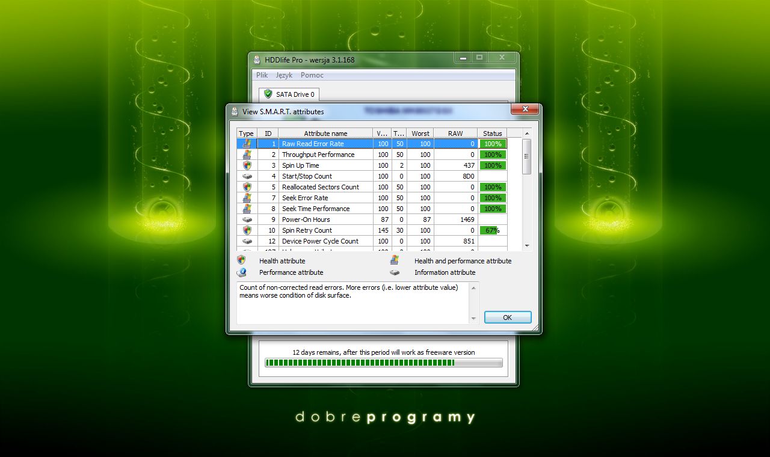Sort table by the ID column header
Viewport: 770px width, 457px height.
point(268,133)
